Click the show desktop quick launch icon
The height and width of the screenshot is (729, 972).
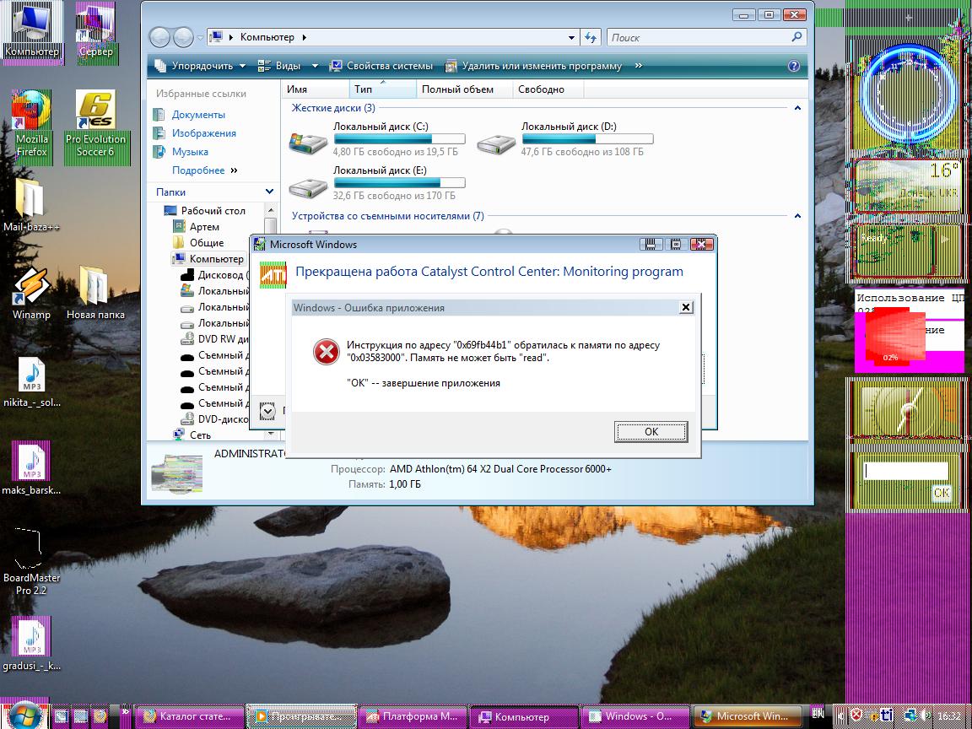62,716
